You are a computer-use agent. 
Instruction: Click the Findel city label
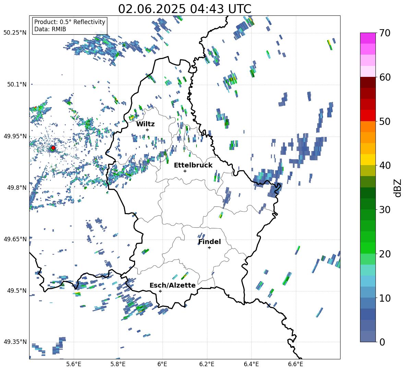coord(210,242)
